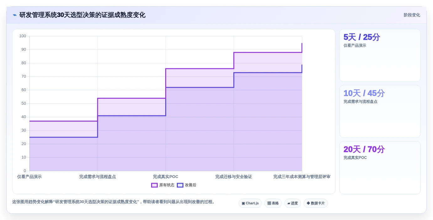Toggle the 改善后 legend series

click(x=187, y=185)
